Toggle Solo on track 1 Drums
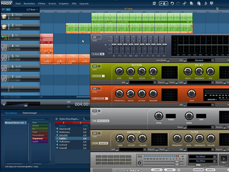 point(12,18)
